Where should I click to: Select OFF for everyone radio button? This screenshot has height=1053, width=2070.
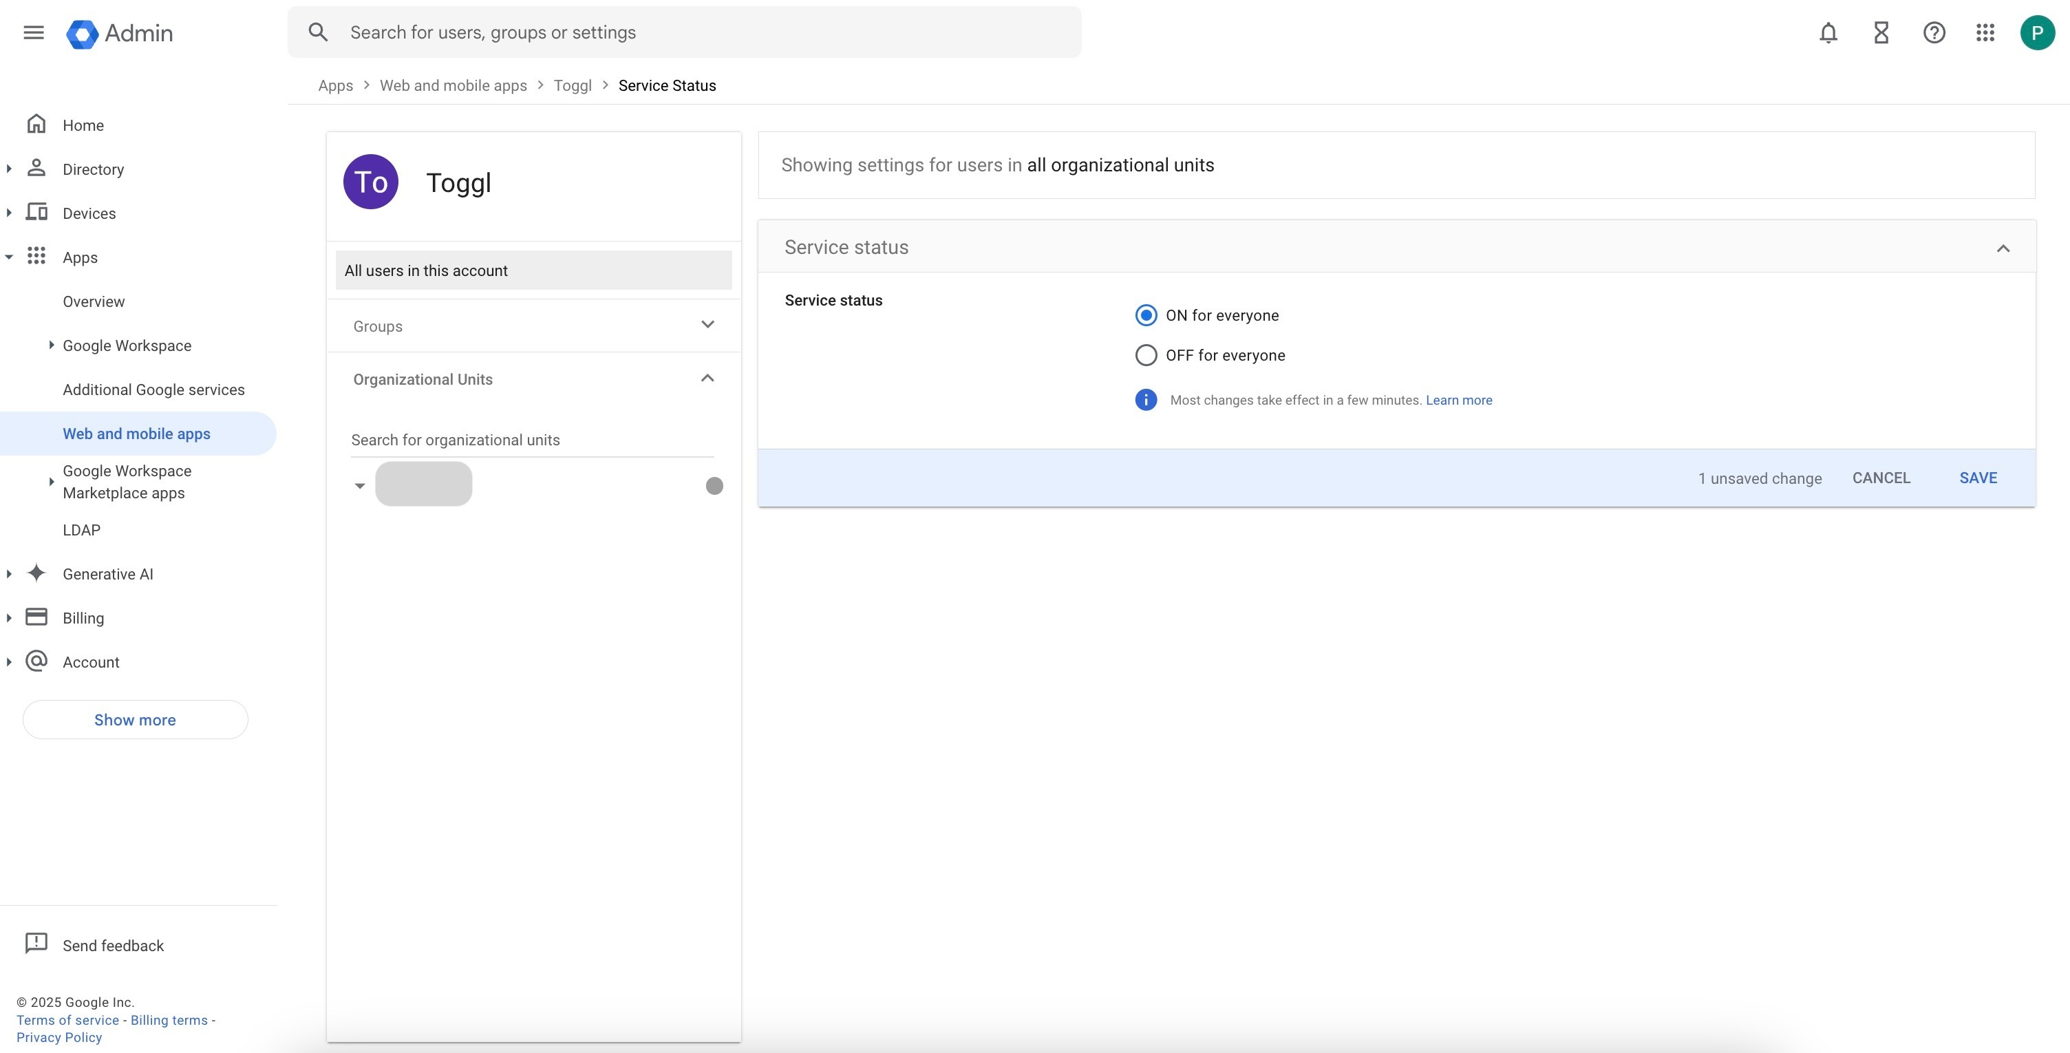click(x=1146, y=355)
